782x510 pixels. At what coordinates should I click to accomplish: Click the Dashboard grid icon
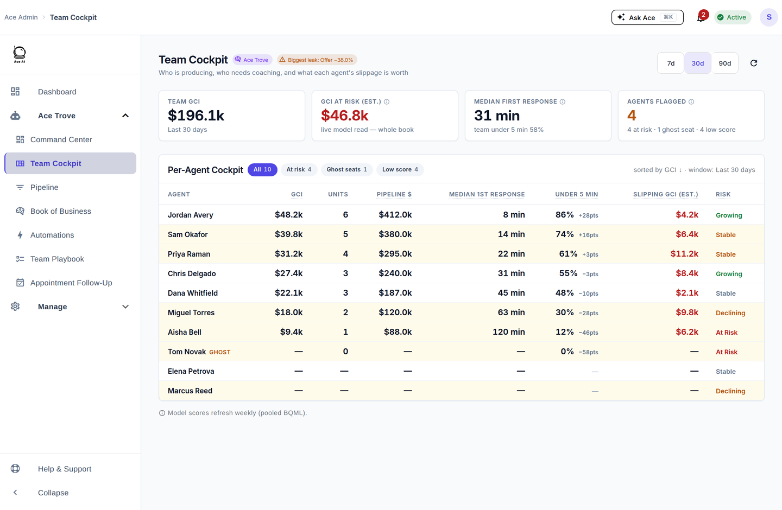(x=15, y=92)
